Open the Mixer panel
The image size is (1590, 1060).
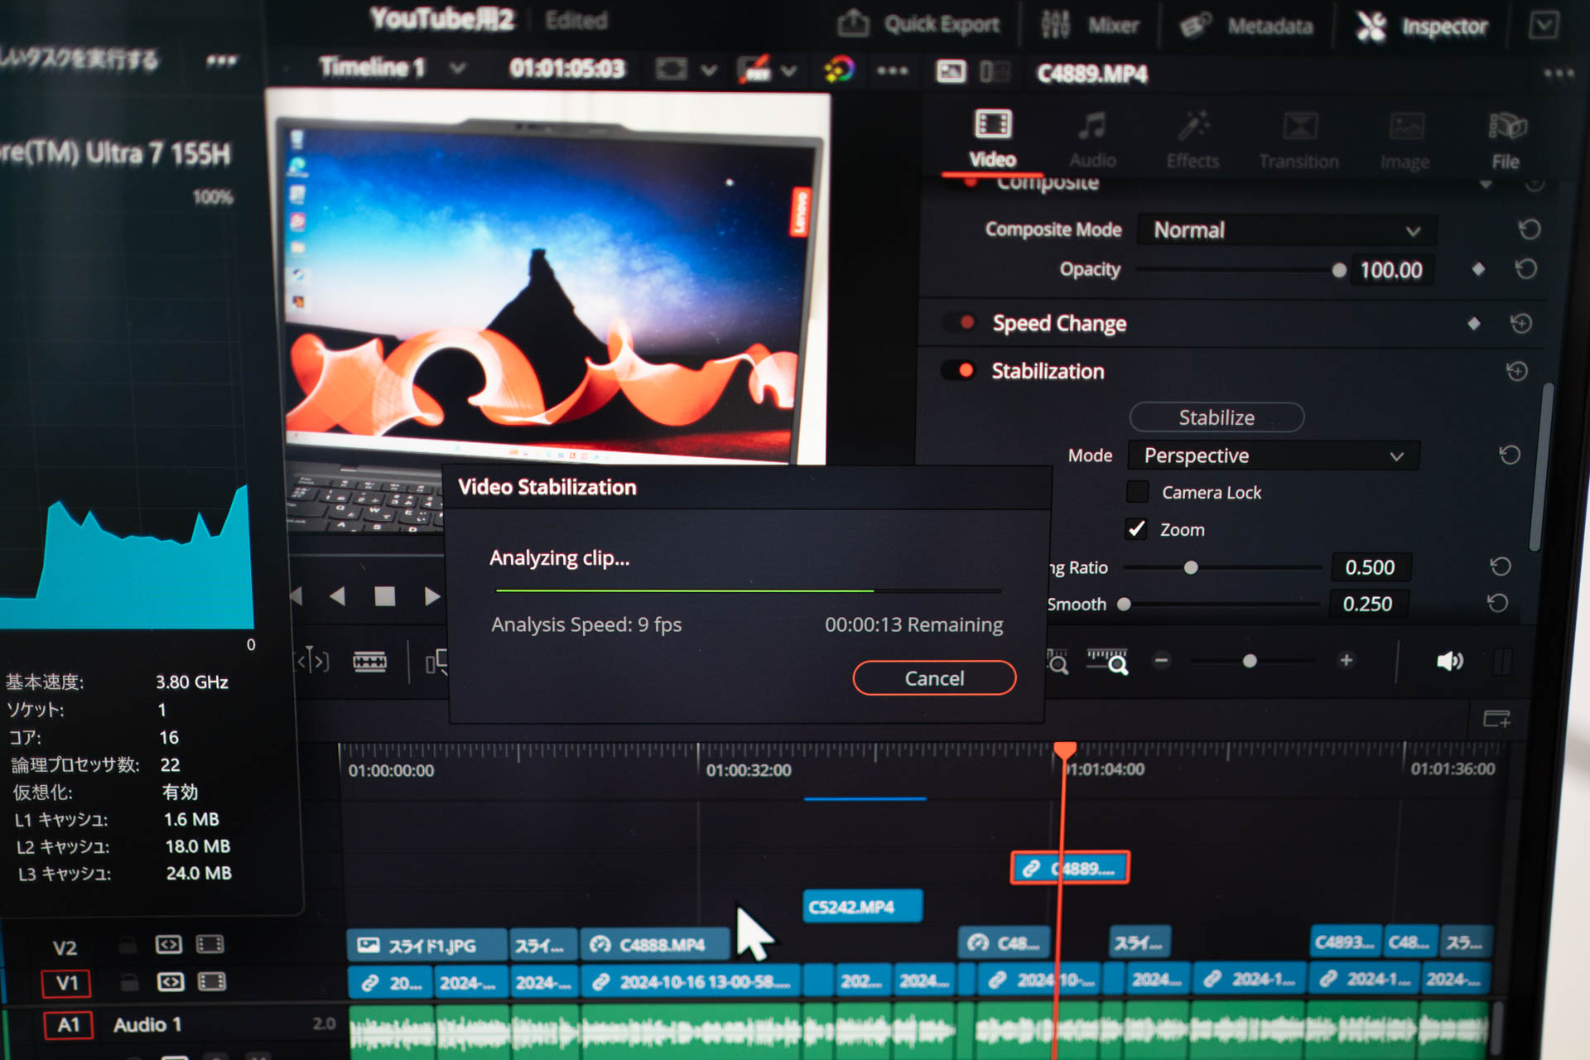coord(1093,25)
